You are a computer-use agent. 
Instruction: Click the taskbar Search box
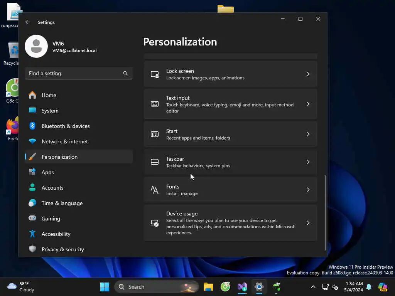(157, 287)
